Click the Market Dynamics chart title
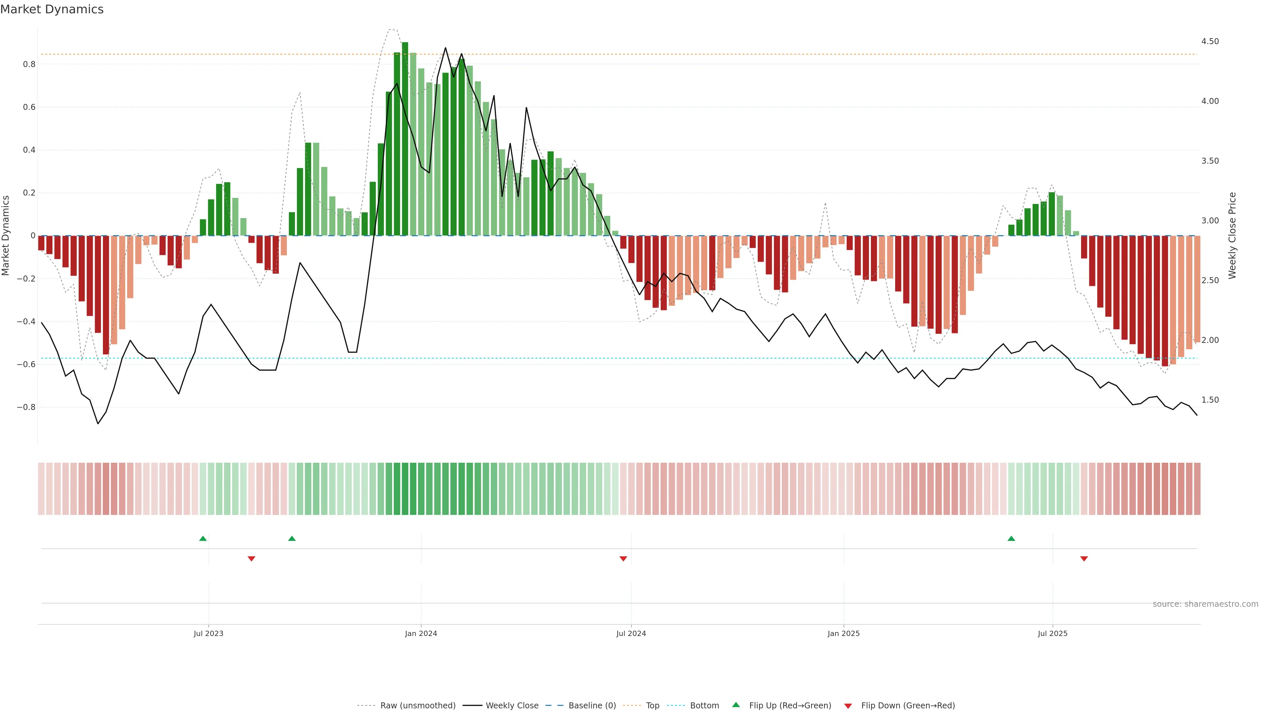Viewport: 1275px width, 717px height. click(x=52, y=9)
